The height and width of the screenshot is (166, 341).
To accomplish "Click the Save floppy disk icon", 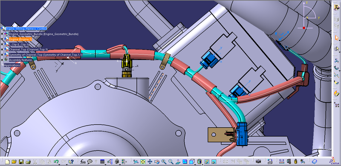I will pyautogui.click(x=21, y=162).
